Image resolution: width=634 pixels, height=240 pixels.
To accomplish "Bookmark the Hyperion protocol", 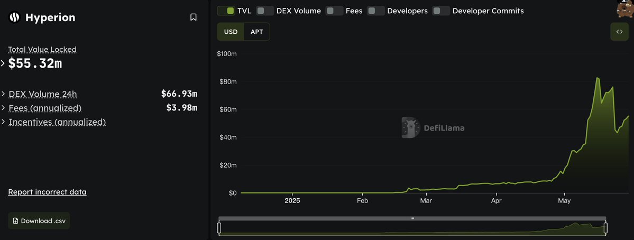I will [x=194, y=17].
